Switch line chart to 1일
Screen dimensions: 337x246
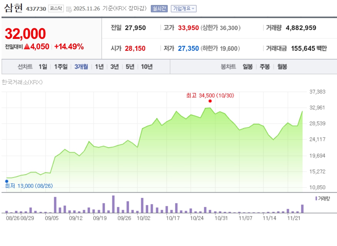pyautogui.click(x=43, y=67)
